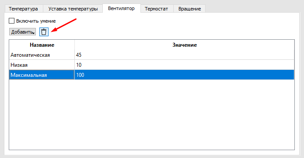This screenshot has width=304, height=158.
Task: Open the 'Добавить' dropdown button
Action: (x=22, y=32)
